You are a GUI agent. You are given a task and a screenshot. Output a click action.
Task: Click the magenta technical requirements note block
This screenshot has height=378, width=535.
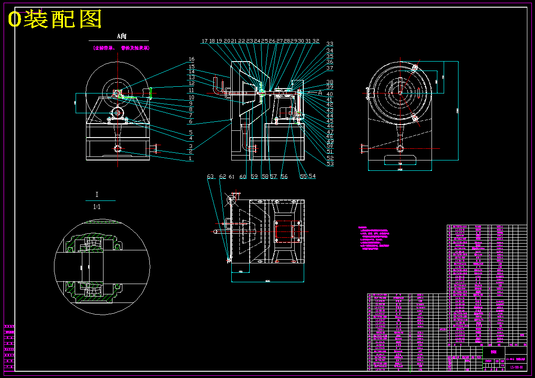pyautogui.click(x=373, y=238)
